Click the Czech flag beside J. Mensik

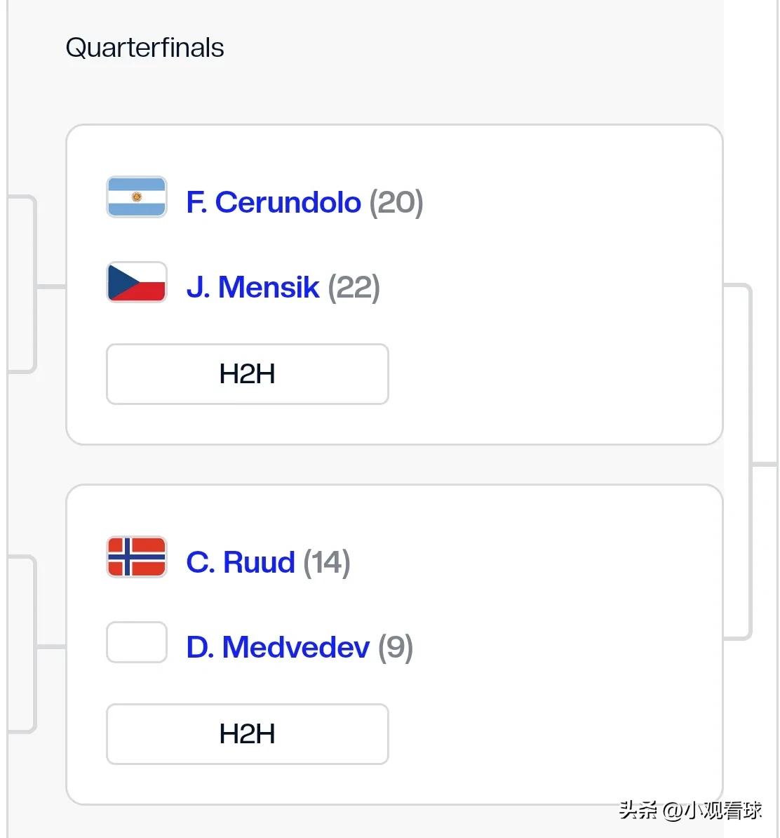coord(137,281)
